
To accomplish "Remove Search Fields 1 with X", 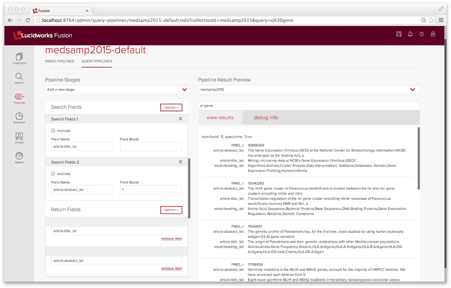I will click(x=180, y=119).
